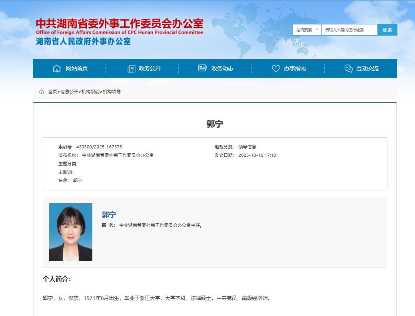Image resolution: width=415 pixels, height=316 pixels.
Task: Open the 政务公开 menu item
Action: (150, 68)
